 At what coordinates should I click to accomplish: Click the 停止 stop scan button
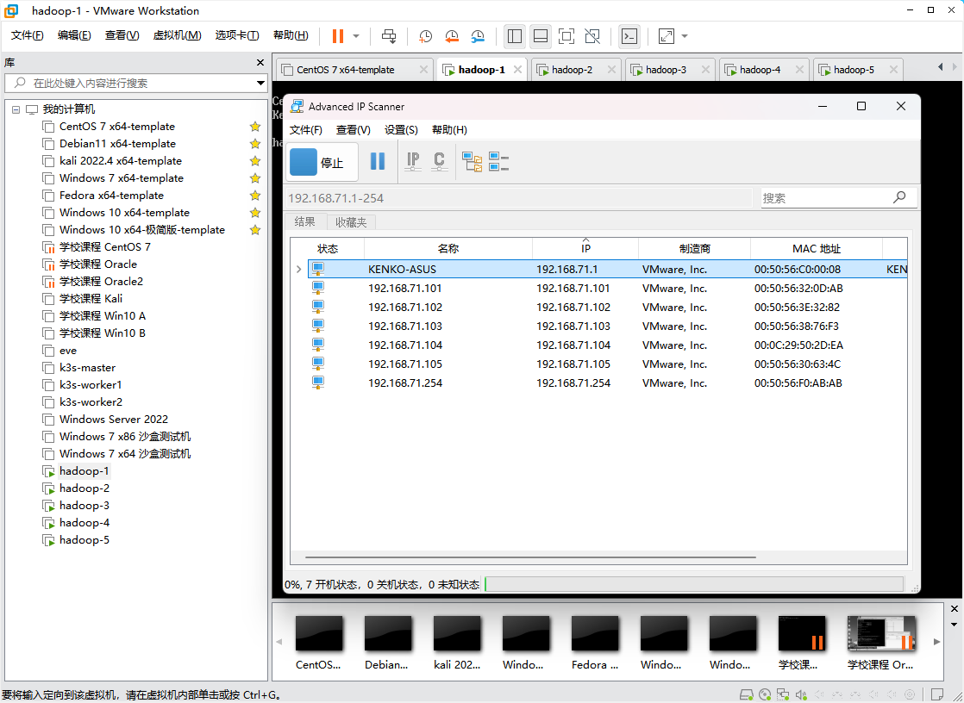tap(321, 162)
